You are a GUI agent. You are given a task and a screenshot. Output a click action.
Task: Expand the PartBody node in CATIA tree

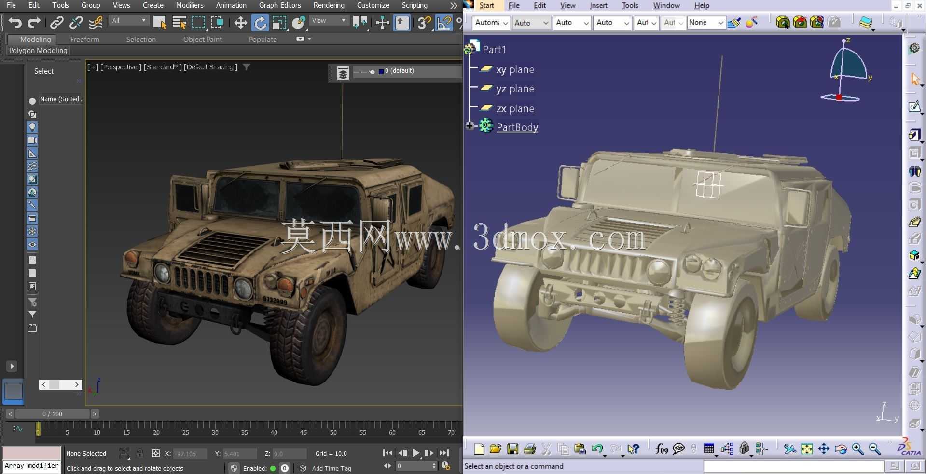tap(470, 126)
